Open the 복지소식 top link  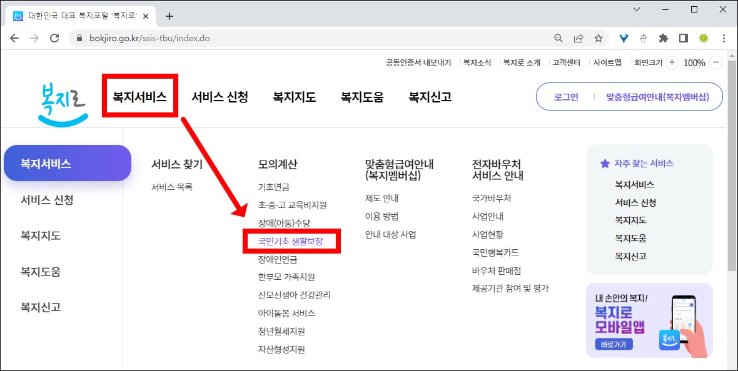(477, 62)
